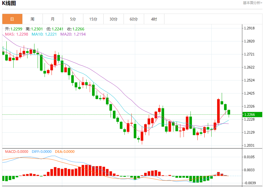Click the MACD:0.0000 indicator label
This screenshot has width=264, height=187.
click(17, 151)
